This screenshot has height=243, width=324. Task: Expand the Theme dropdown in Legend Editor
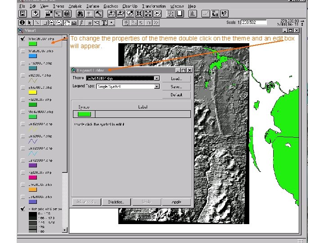coord(157,78)
